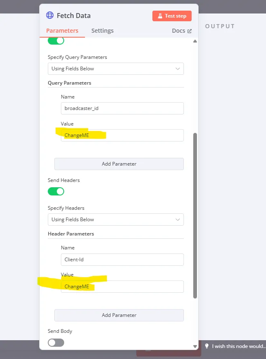Image resolution: width=266 pixels, height=359 pixels.
Task: Enable the Send Body toggle
Action: (56, 343)
